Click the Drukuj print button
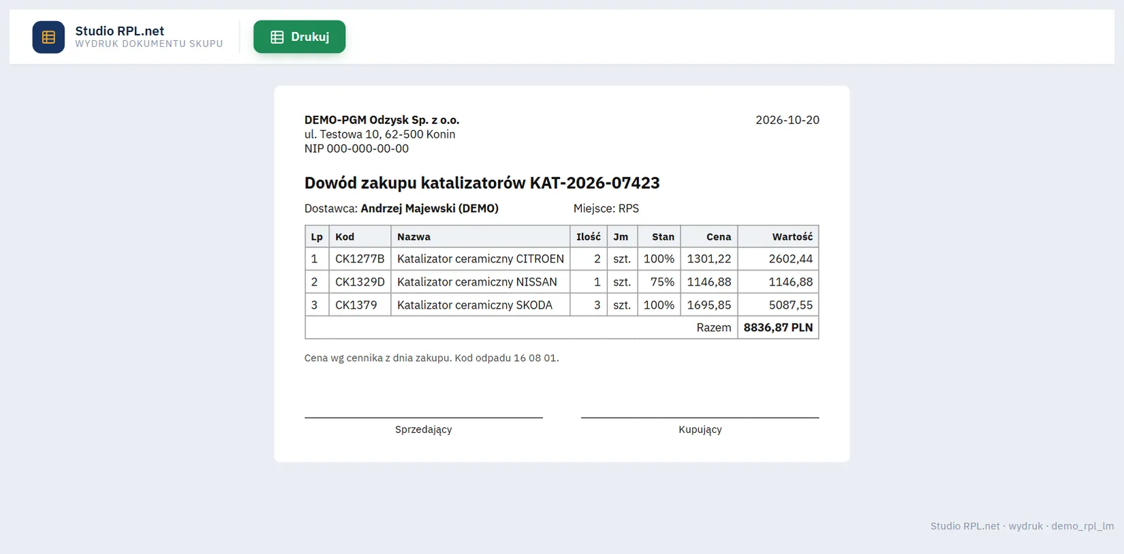The width and height of the screenshot is (1124, 554). (299, 37)
